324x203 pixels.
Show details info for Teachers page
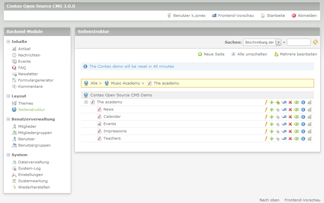[x=303, y=139]
